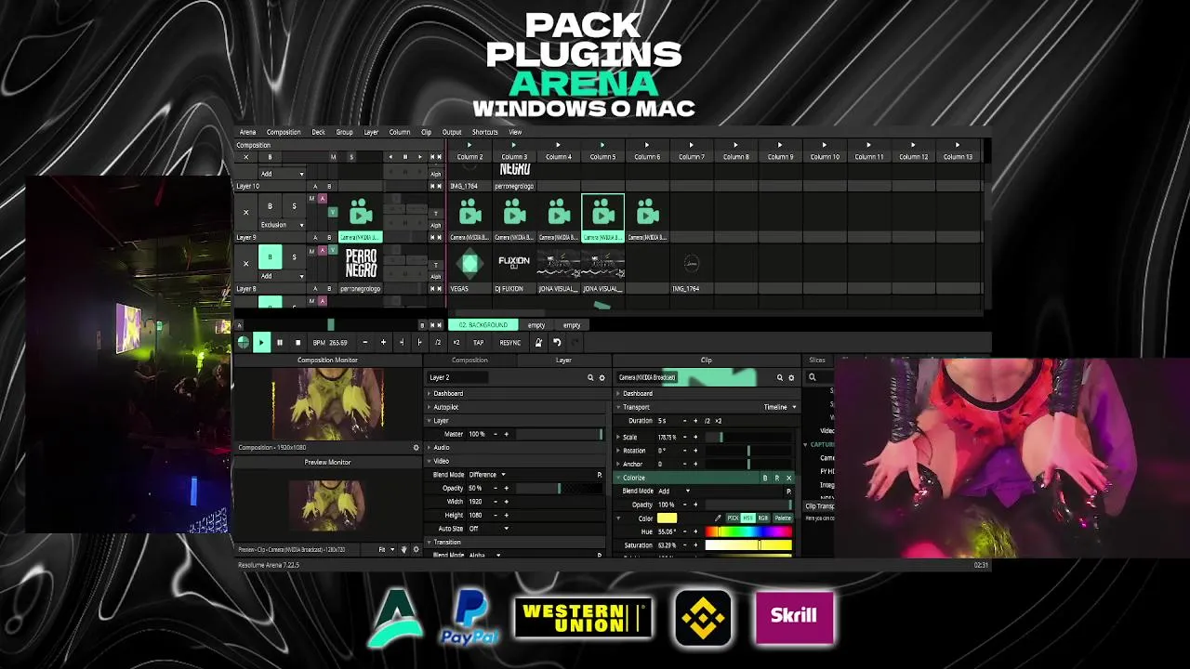The width and height of the screenshot is (1190, 669).
Task: Select the VEGAS clip thumbnail
Action: click(469, 264)
